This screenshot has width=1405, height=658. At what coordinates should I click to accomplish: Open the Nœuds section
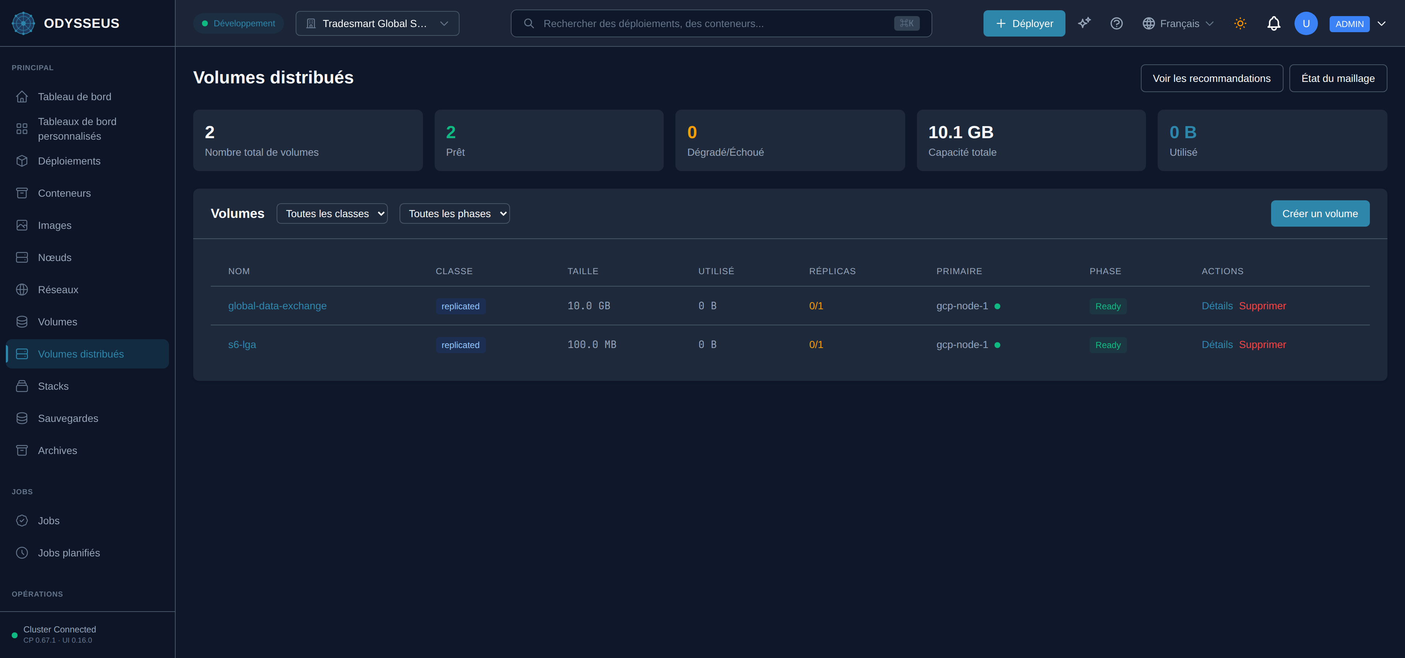coord(87,257)
